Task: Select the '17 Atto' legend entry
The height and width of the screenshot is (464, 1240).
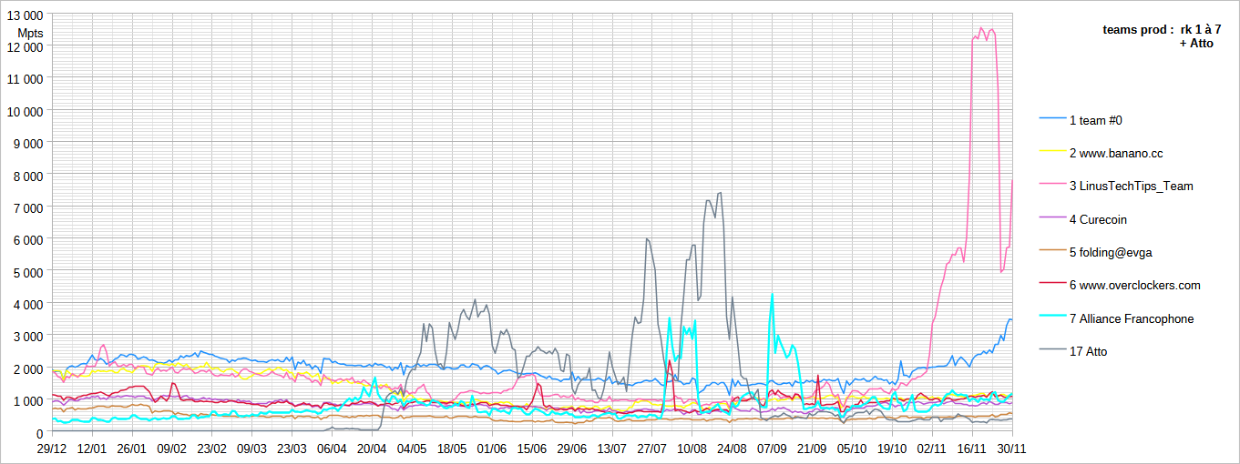Action: pos(1088,351)
